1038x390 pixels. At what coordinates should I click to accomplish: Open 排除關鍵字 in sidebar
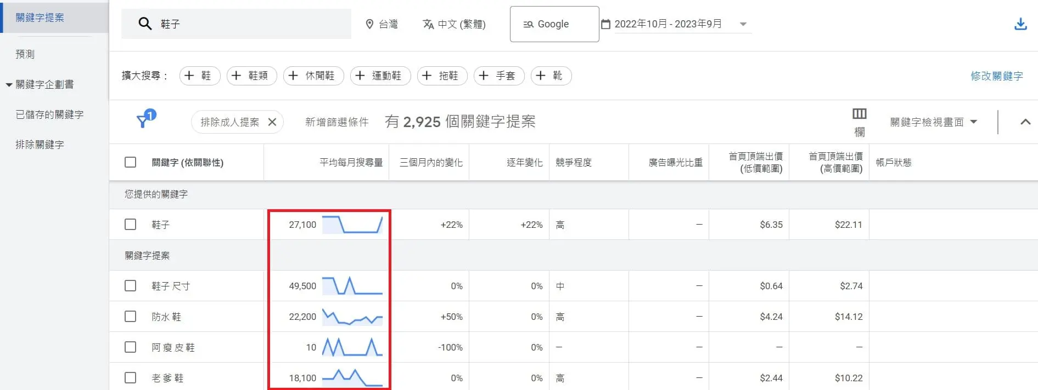pyautogui.click(x=40, y=145)
